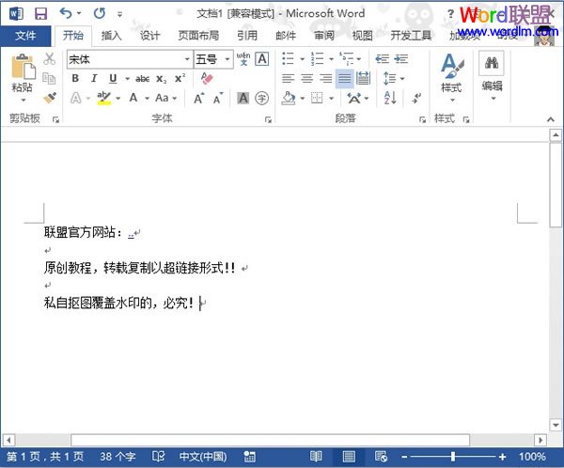
Task: Toggle subscript X₂ formatting
Action: click(162, 79)
